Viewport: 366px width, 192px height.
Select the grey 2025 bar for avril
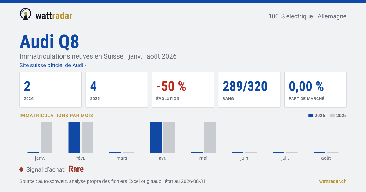169,137
